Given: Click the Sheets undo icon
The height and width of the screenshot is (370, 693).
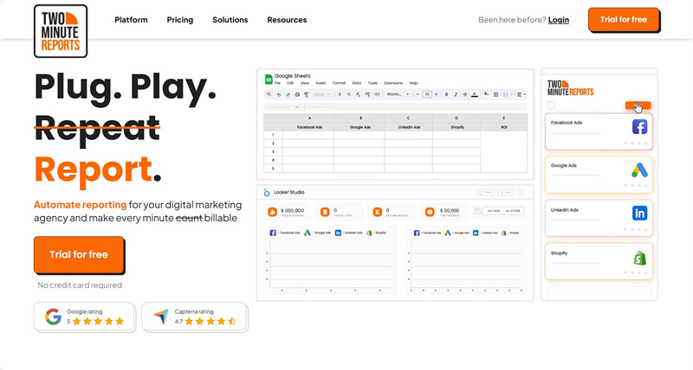Looking at the screenshot, I should pos(278,94).
